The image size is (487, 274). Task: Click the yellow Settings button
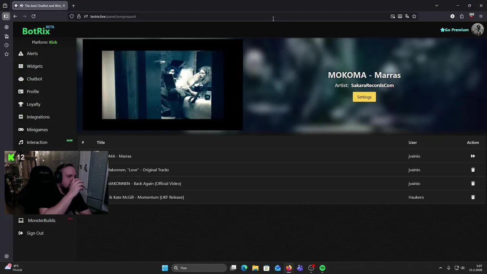tap(364, 97)
